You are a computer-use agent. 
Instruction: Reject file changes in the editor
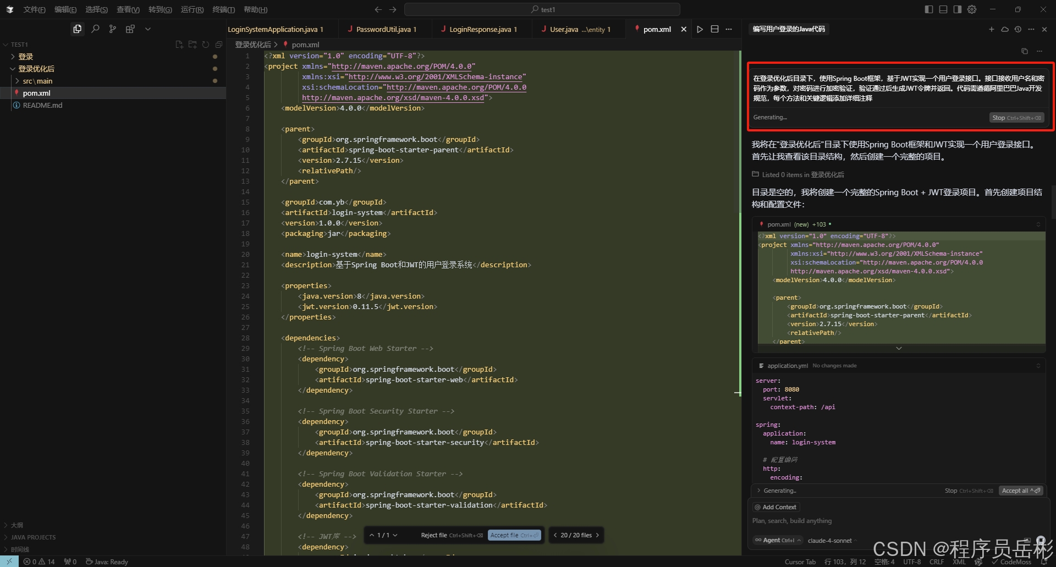coord(452,535)
